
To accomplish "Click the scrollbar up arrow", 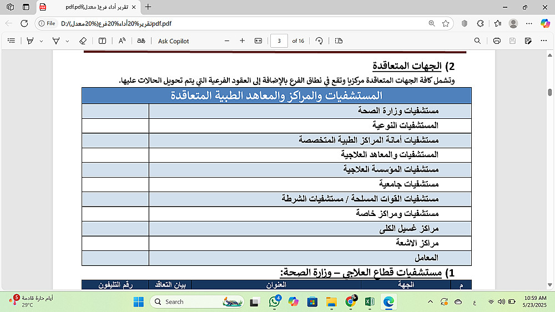I will click(x=549, y=56).
